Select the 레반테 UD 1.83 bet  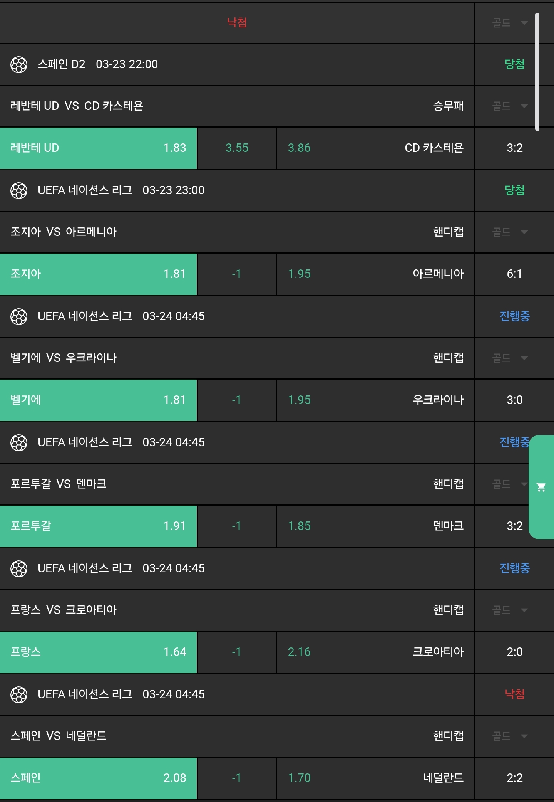tap(98, 148)
